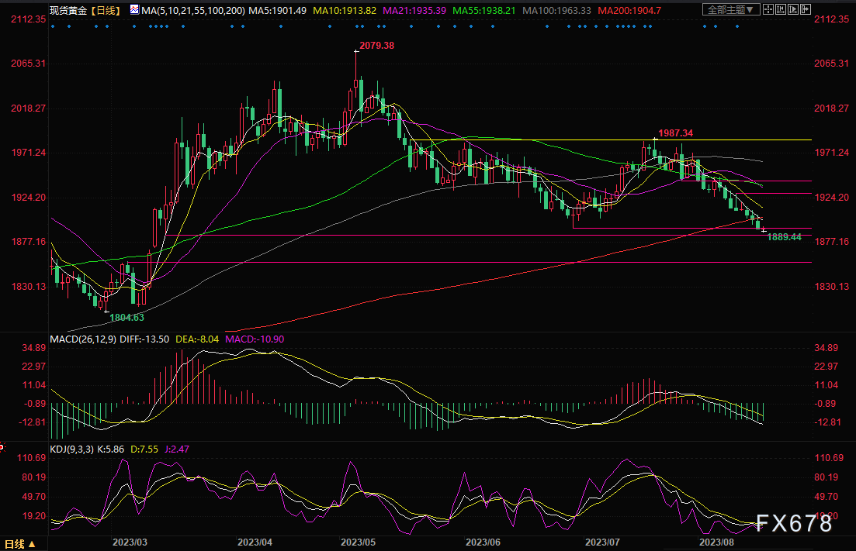
Task: Click the red alert icon at left edge
Action: [2, 447]
